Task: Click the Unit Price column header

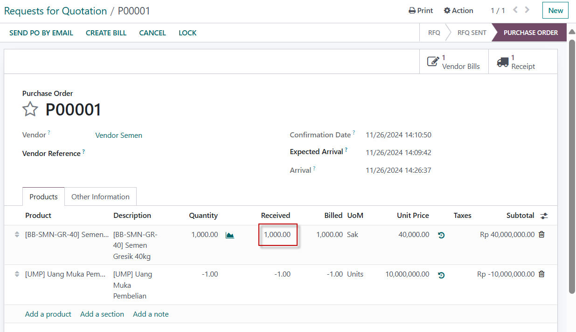Action: point(413,215)
